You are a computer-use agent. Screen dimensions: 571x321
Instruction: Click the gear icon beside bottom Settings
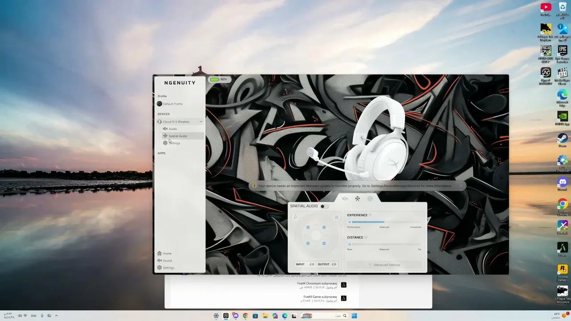click(159, 267)
